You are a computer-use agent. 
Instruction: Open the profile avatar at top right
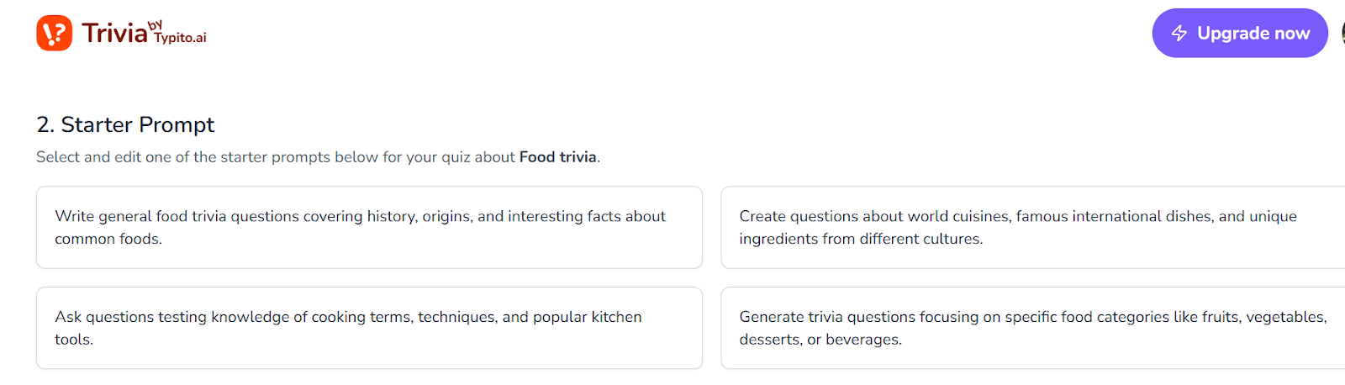pyautogui.click(x=1342, y=33)
